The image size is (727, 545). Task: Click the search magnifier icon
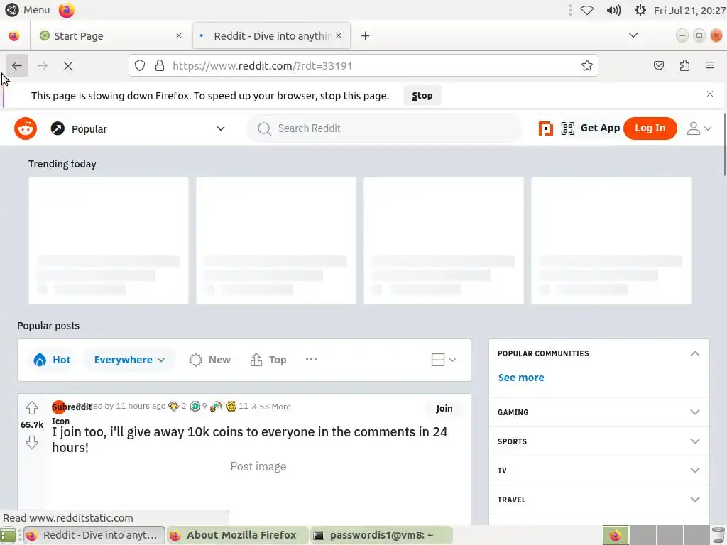pyautogui.click(x=264, y=129)
